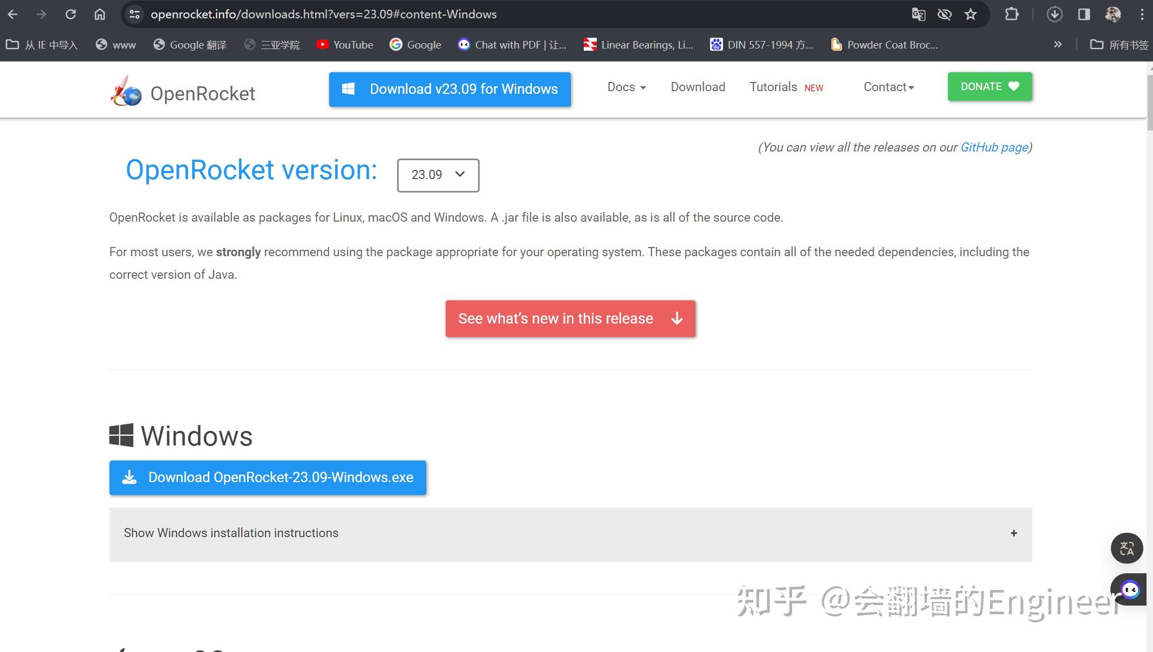Open the Docs dropdown
The image size is (1153, 652).
(x=626, y=87)
